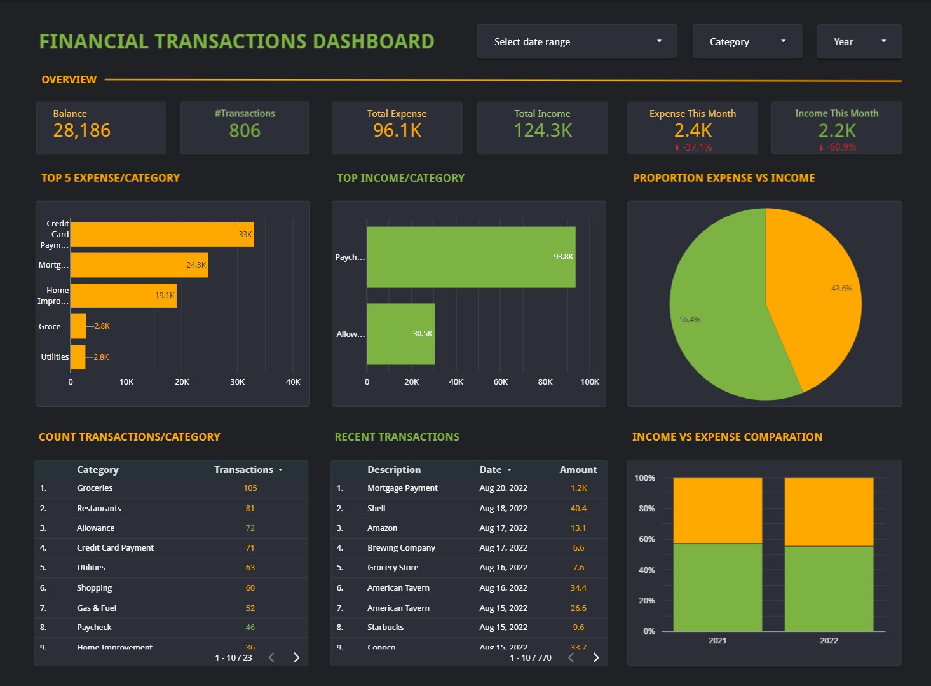Expand the Year dropdown
Viewport: 931px width, 686px height.
coord(859,41)
